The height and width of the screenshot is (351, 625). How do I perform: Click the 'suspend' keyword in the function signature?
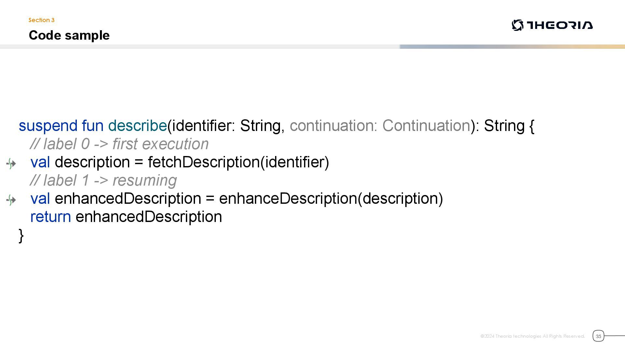48,126
